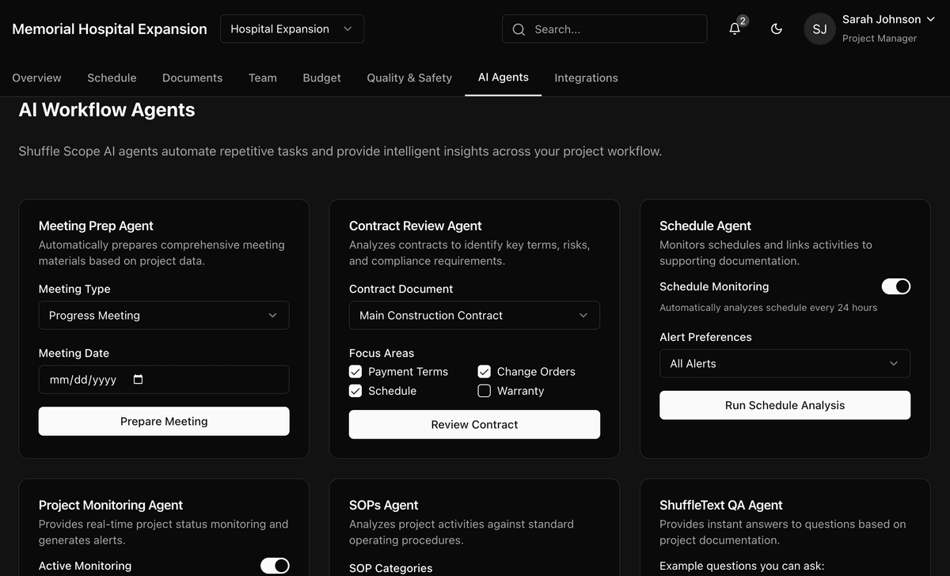Open the Contract Document dropdown
This screenshot has width=950, height=576.
point(474,315)
